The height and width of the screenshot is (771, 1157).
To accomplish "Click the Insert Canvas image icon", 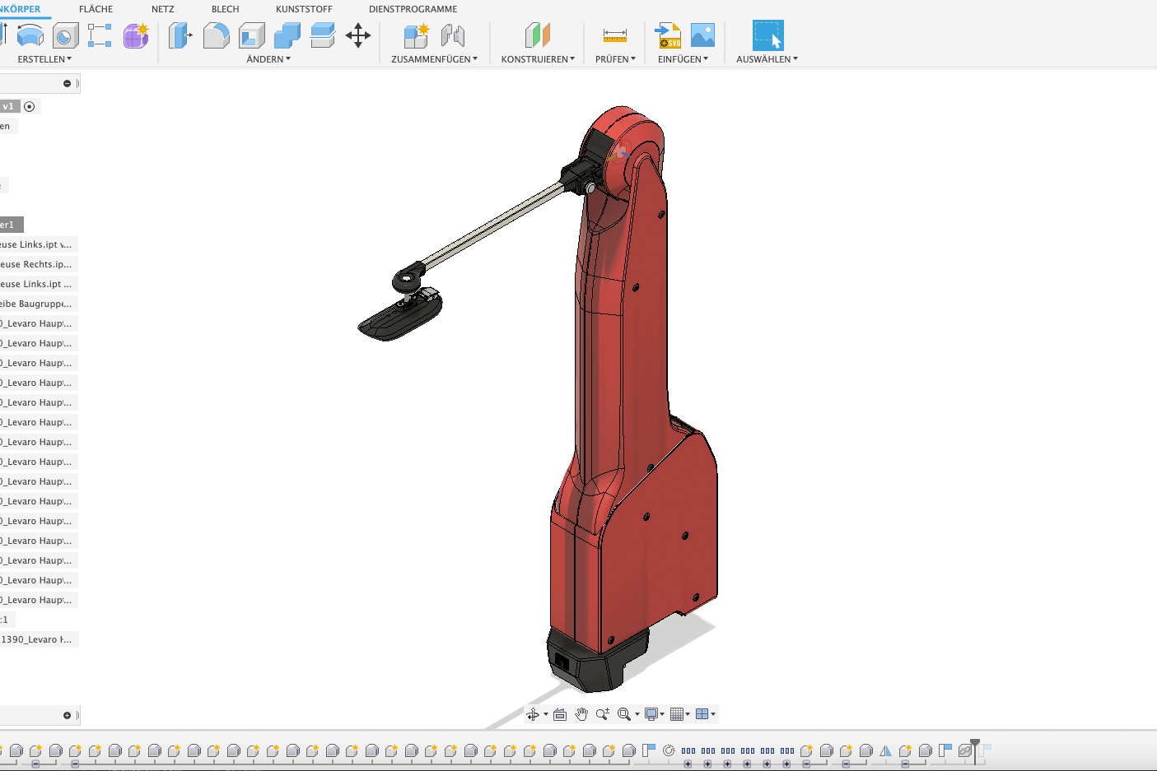I will pyautogui.click(x=702, y=35).
